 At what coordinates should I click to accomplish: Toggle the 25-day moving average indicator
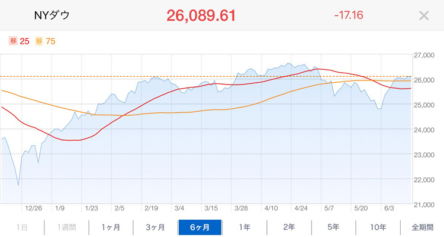click(20, 41)
